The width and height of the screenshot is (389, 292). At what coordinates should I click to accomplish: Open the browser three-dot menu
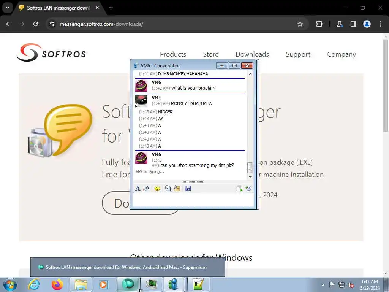tap(381, 24)
